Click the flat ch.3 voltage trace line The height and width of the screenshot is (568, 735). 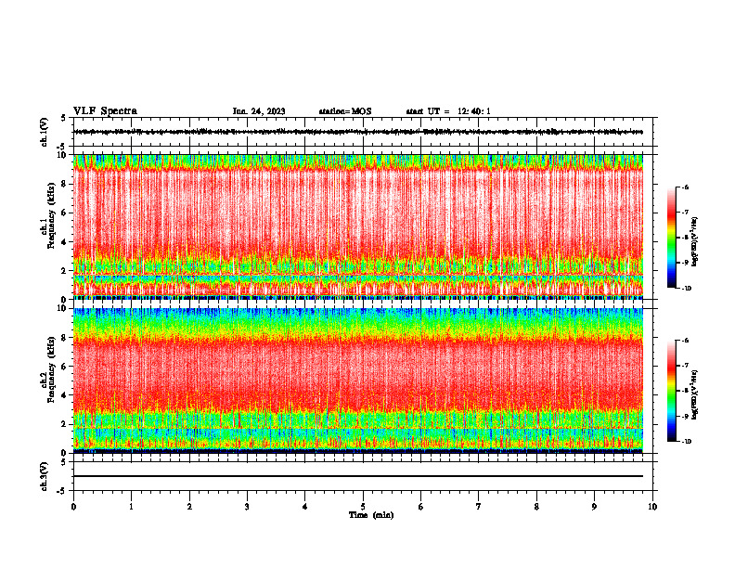[358, 476]
